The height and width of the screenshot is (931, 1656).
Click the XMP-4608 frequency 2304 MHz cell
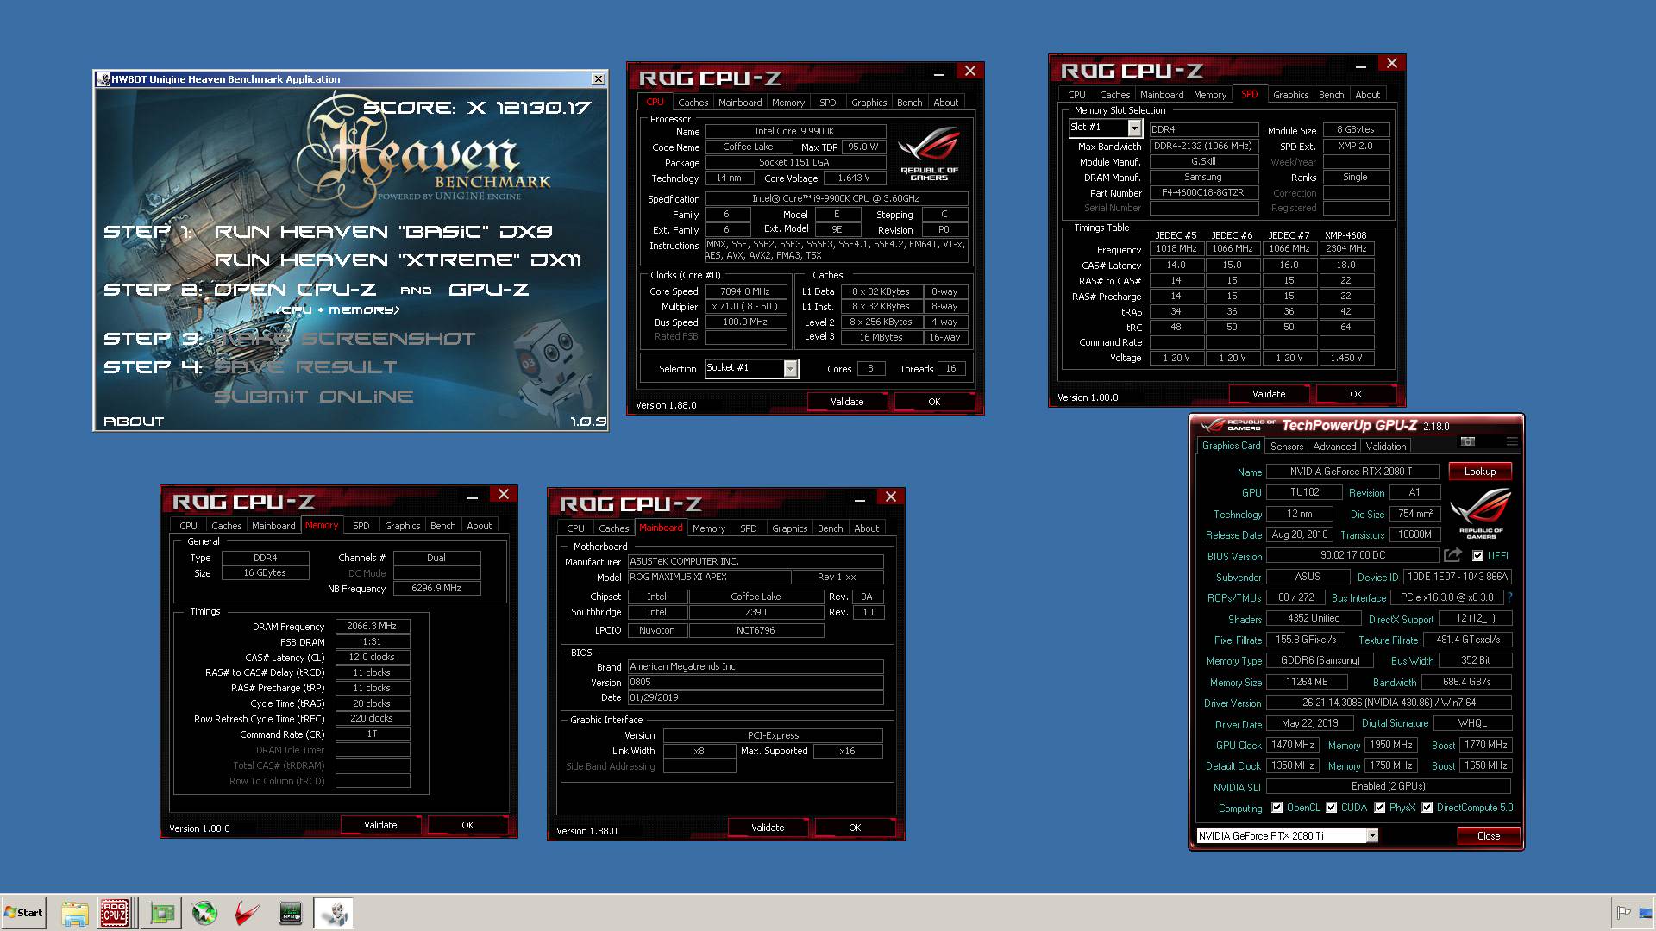(1345, 248)
